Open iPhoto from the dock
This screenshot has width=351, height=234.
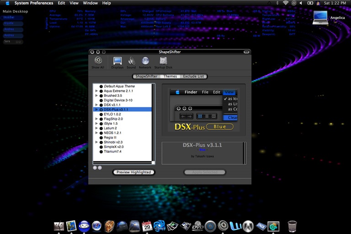coord(172,226)
